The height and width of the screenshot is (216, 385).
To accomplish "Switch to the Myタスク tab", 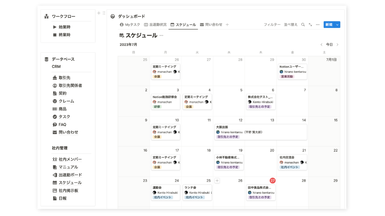I will tap(130, 25).
